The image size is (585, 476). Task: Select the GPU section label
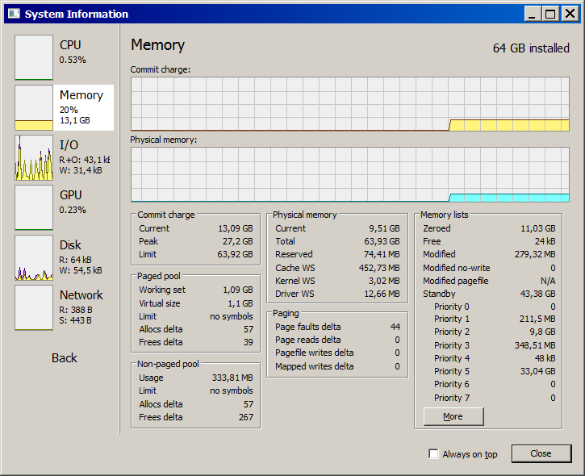pyautogui.click(x=70, y=195)
